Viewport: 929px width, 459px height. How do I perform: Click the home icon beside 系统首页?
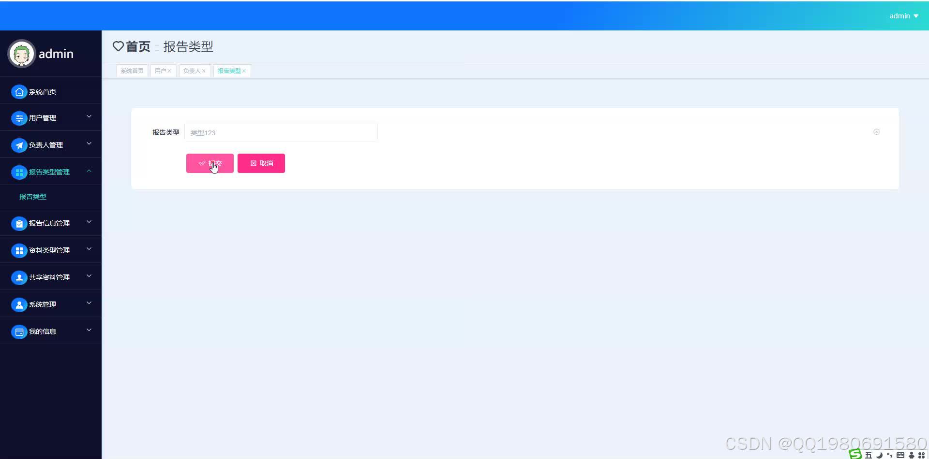tap(19, 92)
